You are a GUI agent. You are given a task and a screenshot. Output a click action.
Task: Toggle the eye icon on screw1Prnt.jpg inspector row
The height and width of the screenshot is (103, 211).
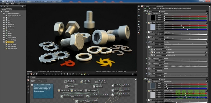click(207, 55)
